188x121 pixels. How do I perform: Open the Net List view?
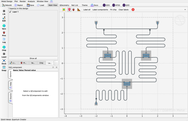[x=75, y=5]
